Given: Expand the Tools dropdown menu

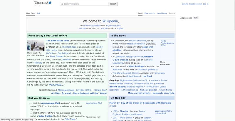Looking at the screenshot, I should [x=172, y=13].
